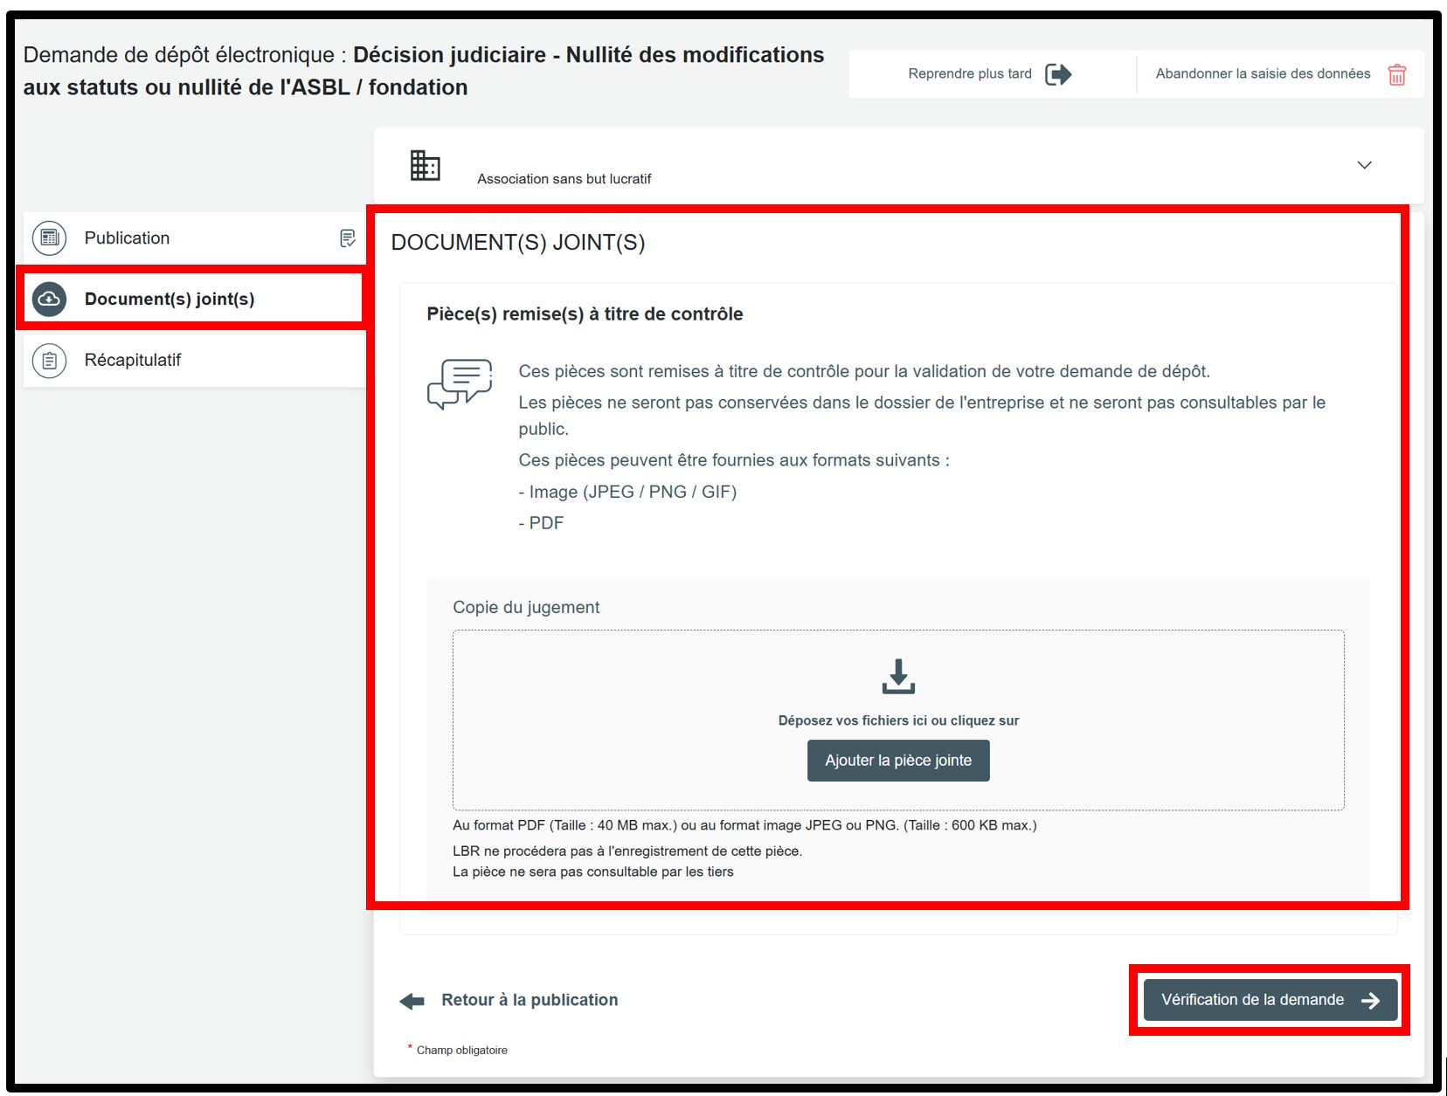Click the building icon in the association panel
Viewport: 1447px width, 1096px height.
tap(425, 165)
